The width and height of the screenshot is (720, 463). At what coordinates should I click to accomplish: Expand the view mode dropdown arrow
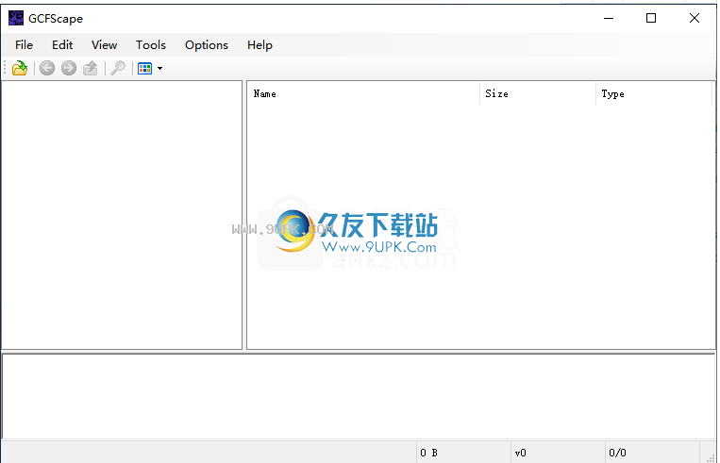pos(159,69)
